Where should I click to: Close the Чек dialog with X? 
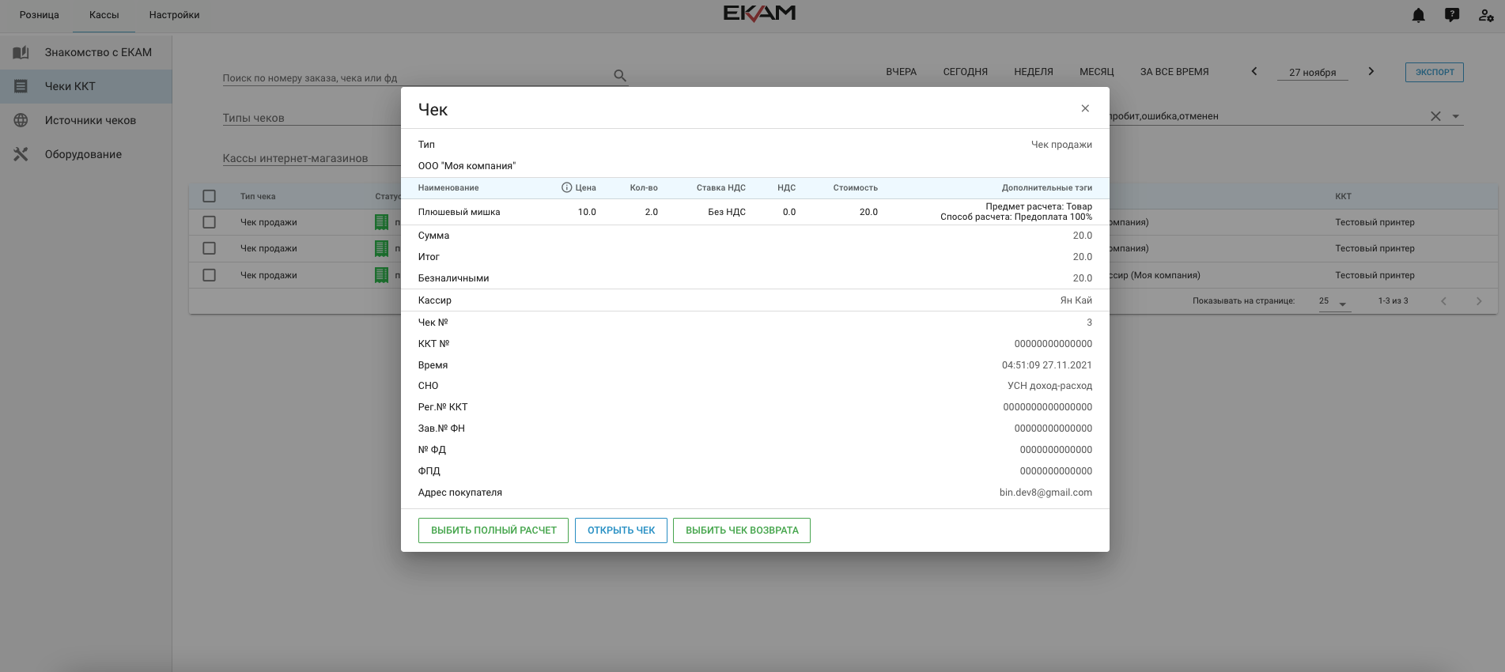tap(1085, 108)
